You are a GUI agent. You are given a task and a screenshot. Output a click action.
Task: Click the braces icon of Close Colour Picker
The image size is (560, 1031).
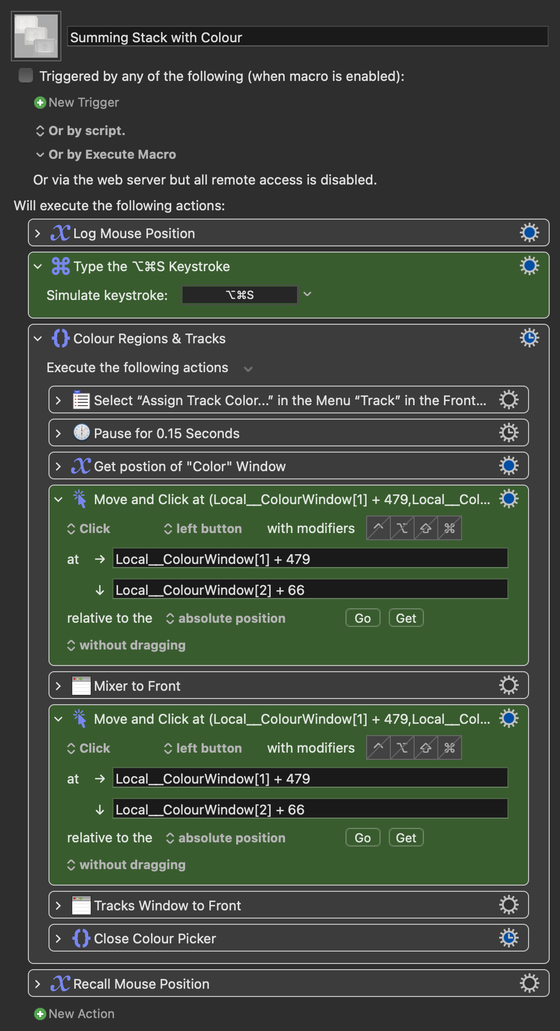pos(81,938)
